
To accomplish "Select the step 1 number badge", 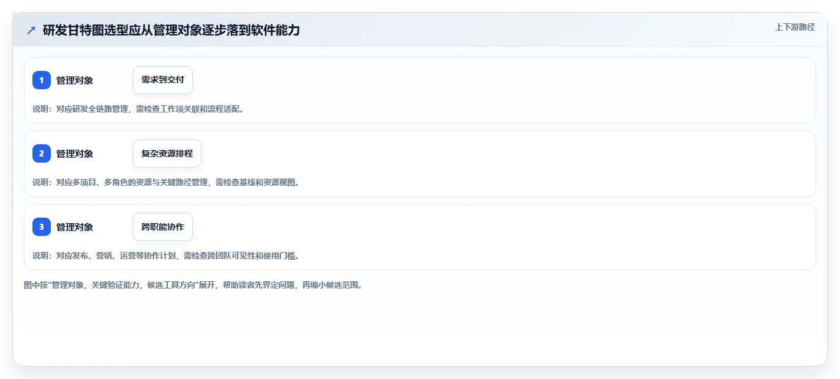I will 42,80.
